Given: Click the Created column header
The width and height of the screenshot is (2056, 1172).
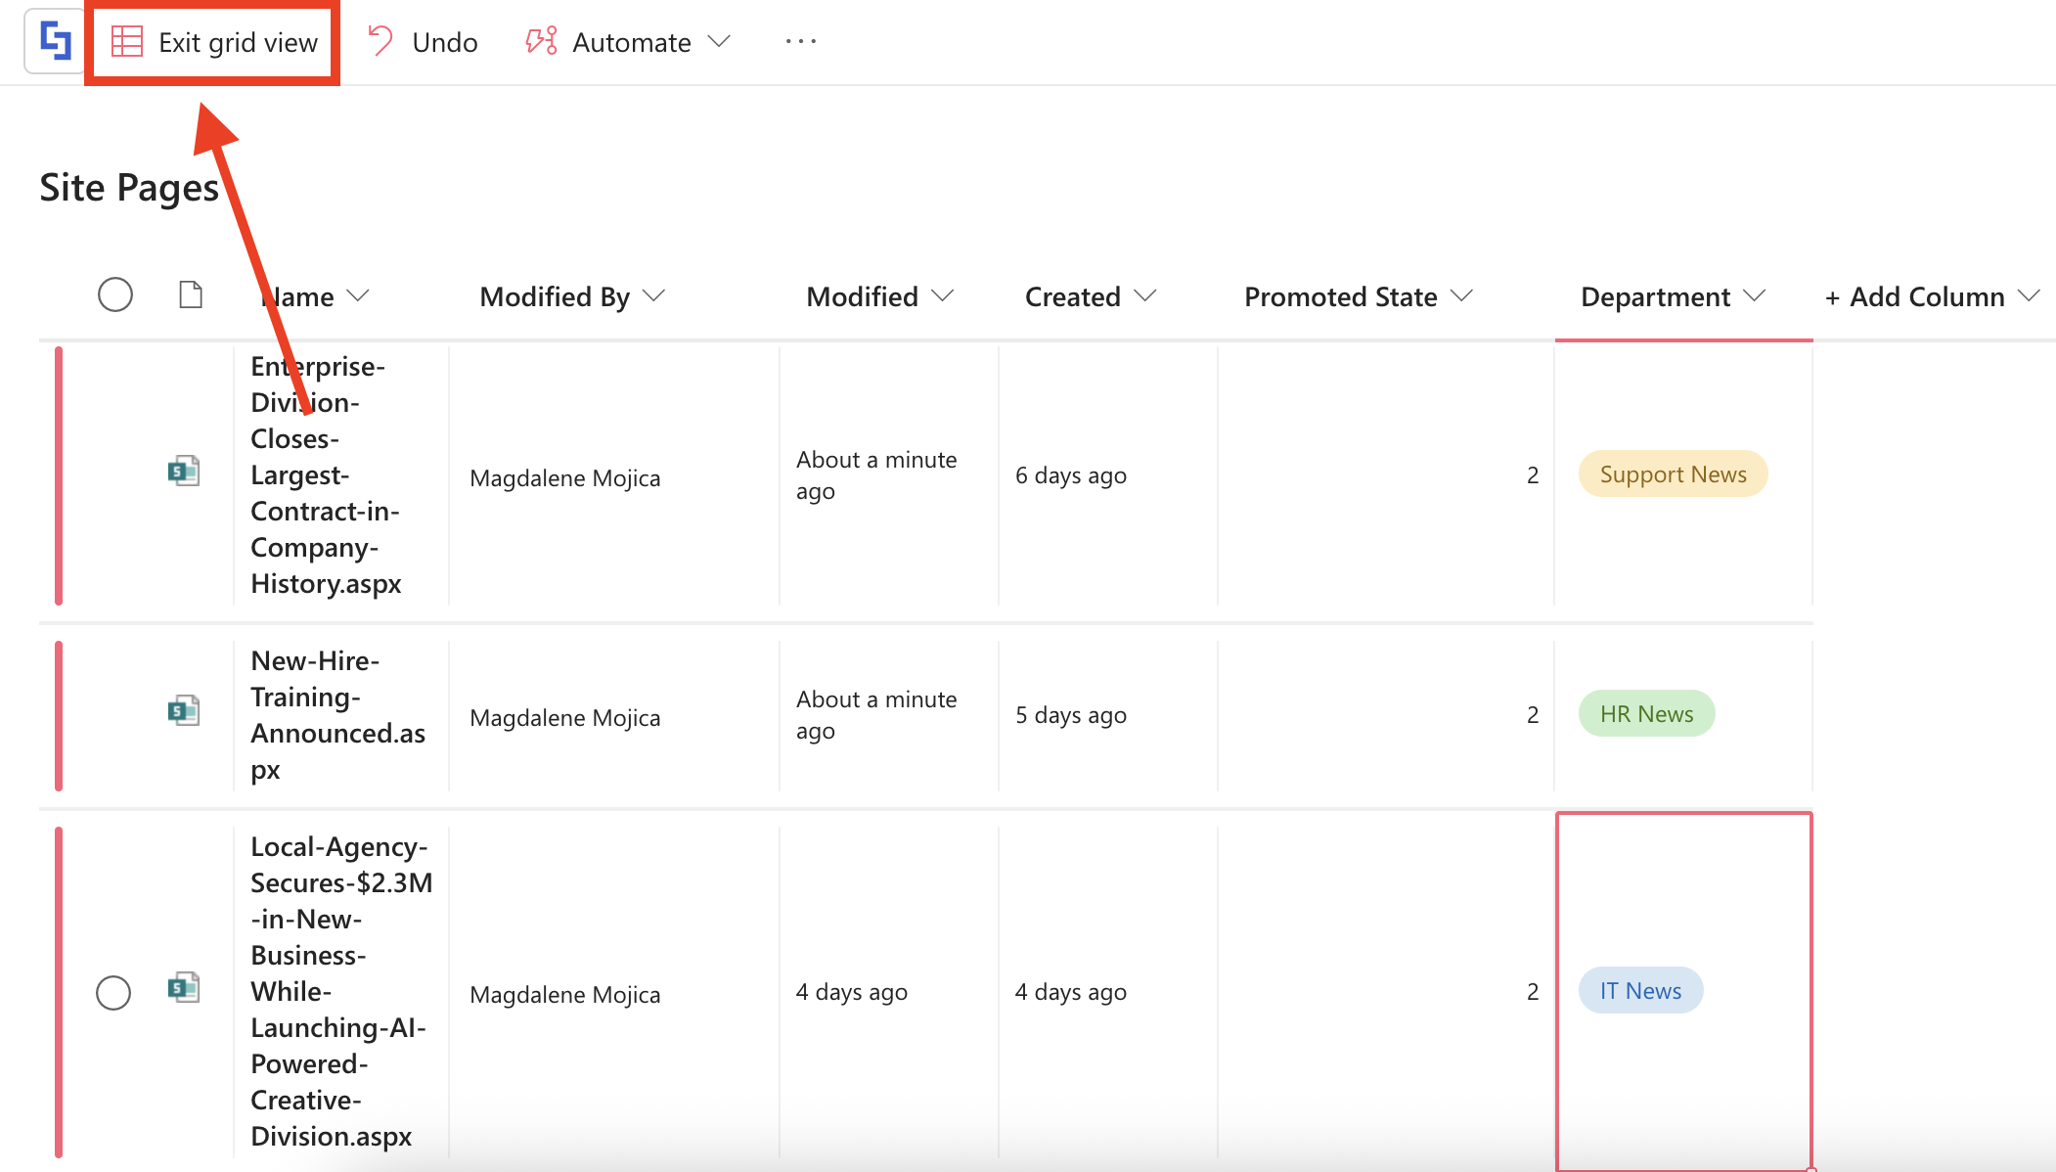Looking at the screenshot, I should (x=1072, y=296).
